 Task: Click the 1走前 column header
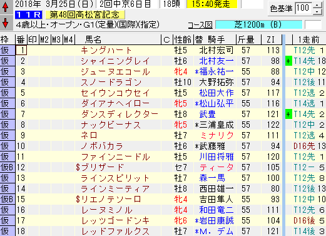tap(309, 39)
